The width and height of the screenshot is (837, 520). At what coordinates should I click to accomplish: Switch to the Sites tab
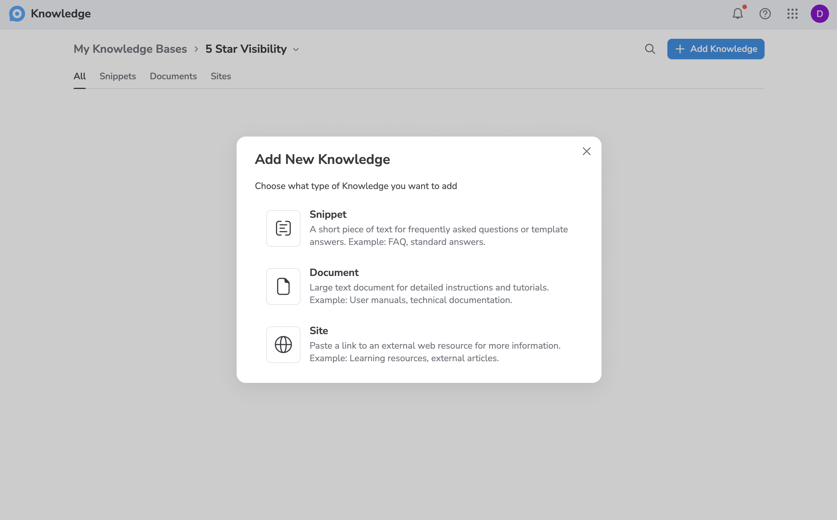tap(220, 76)
